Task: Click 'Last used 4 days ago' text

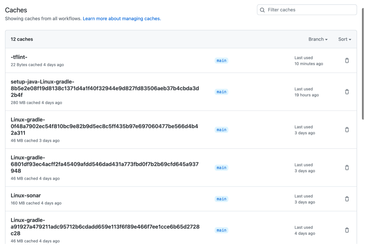Action: (x=305, y=230)
